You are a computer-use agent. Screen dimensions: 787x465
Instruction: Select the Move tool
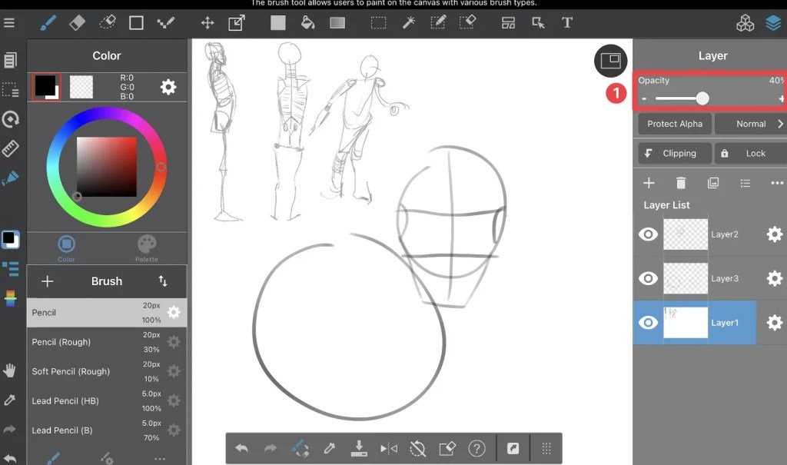click(x=207, y=22)
